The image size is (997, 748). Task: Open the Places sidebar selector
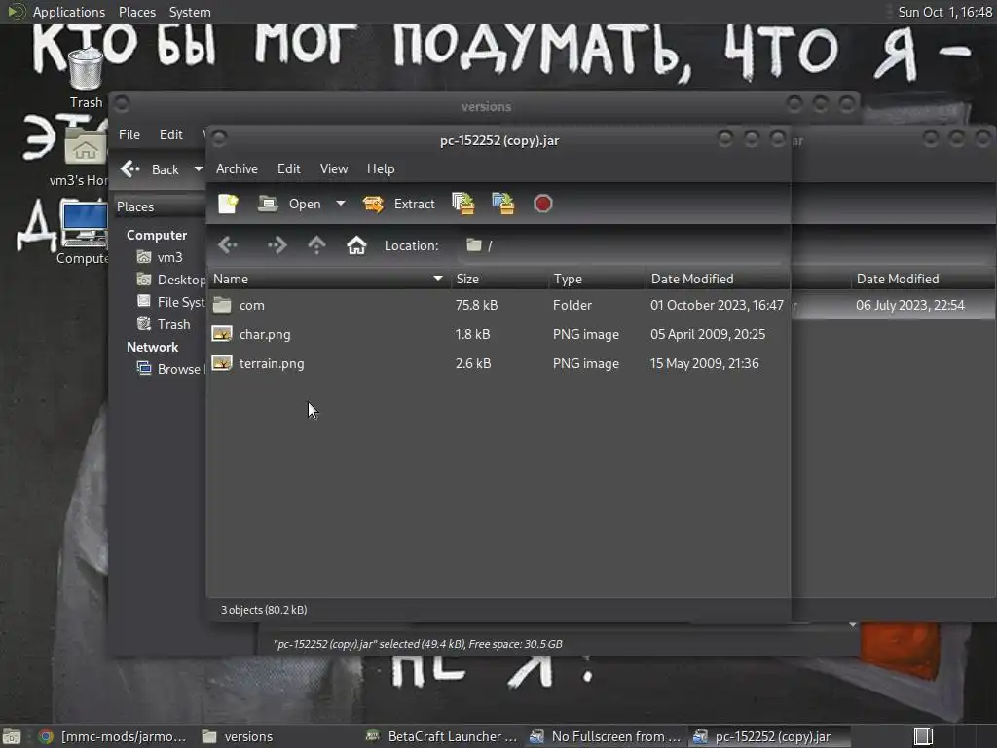[x=159, y=206]
